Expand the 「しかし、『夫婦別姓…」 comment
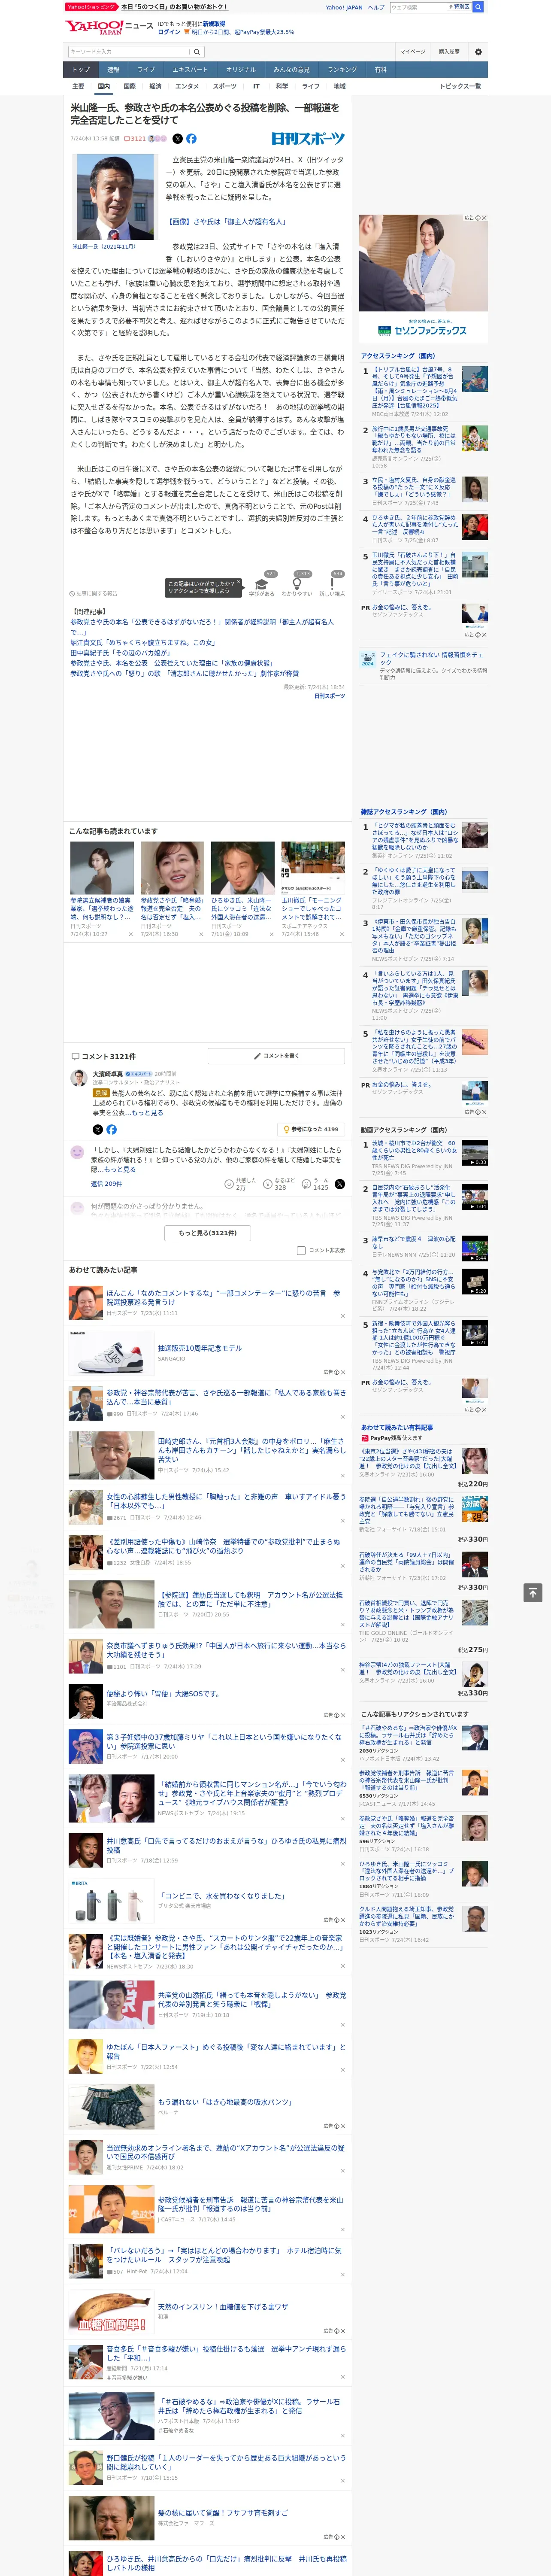Screen dimensions: 551x2576 coord(120,1169)
